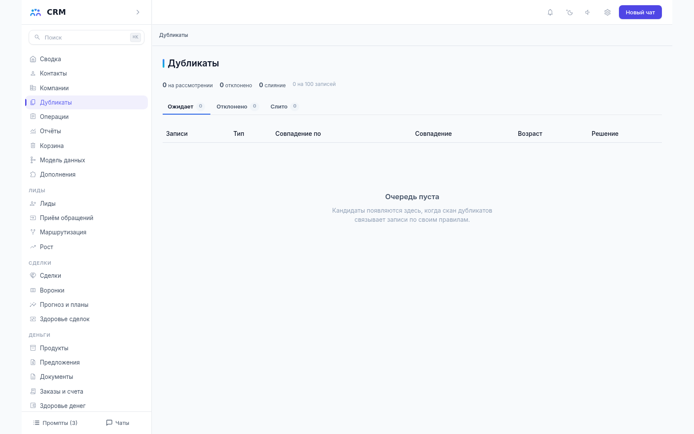
Task: Open Компании building icon
Action: 33,88
